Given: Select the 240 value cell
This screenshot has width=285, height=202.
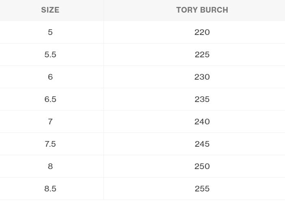Looking at the screenshot, I should (202, 122).
